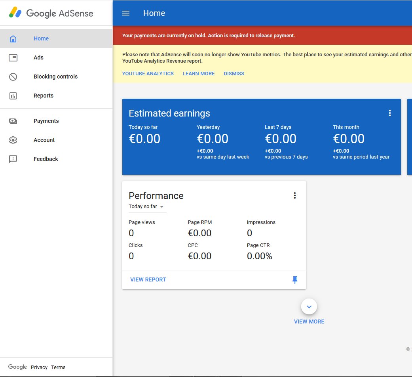This screenshot has width=412, height=377.
Task: Click the Payments money icon
Action: [13, 121]
